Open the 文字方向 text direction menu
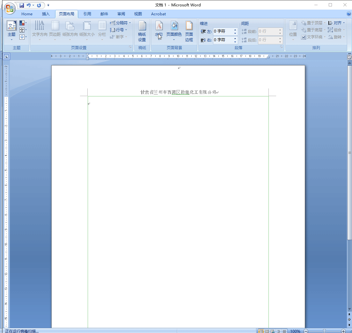Image resolution: width=352 pixels, height=333 pixels. point(40,31)
